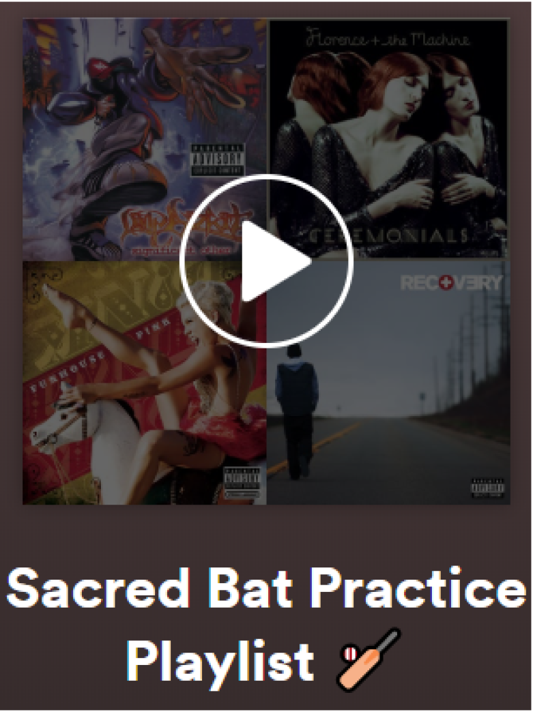Click the Parental Advisory label on Funhouse cover

(243, 483)
